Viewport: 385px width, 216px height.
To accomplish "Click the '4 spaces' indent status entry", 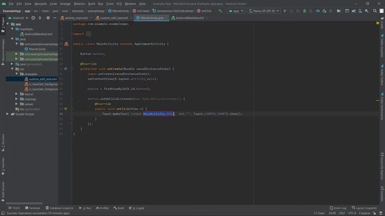I will [365, 214].
